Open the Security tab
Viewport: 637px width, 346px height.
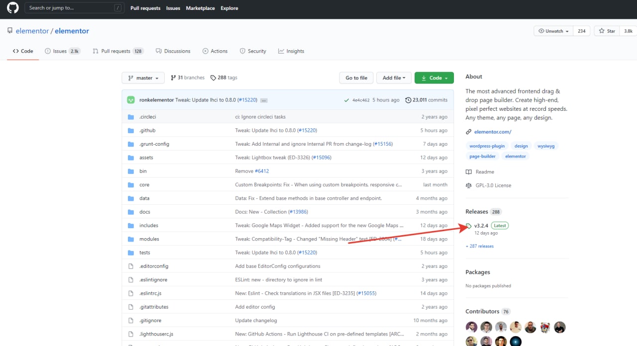(253, 51)
